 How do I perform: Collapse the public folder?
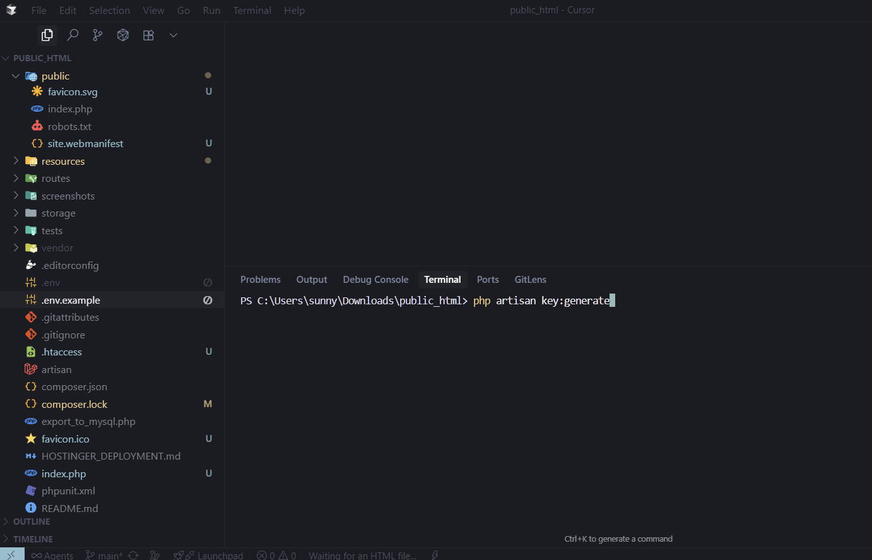click(x=16, y=76)
